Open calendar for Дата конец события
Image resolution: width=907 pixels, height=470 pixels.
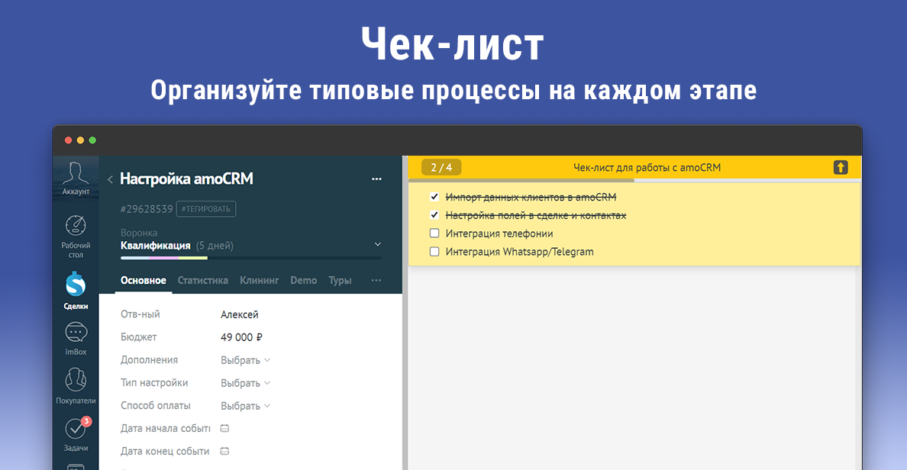pos(225,451)
